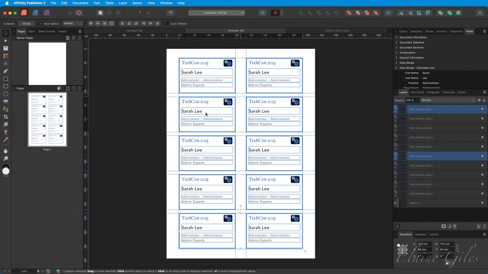Viewport: 488px width, 274px height.
Task: Open the account icon in toolbar
Action: point(480,13)
